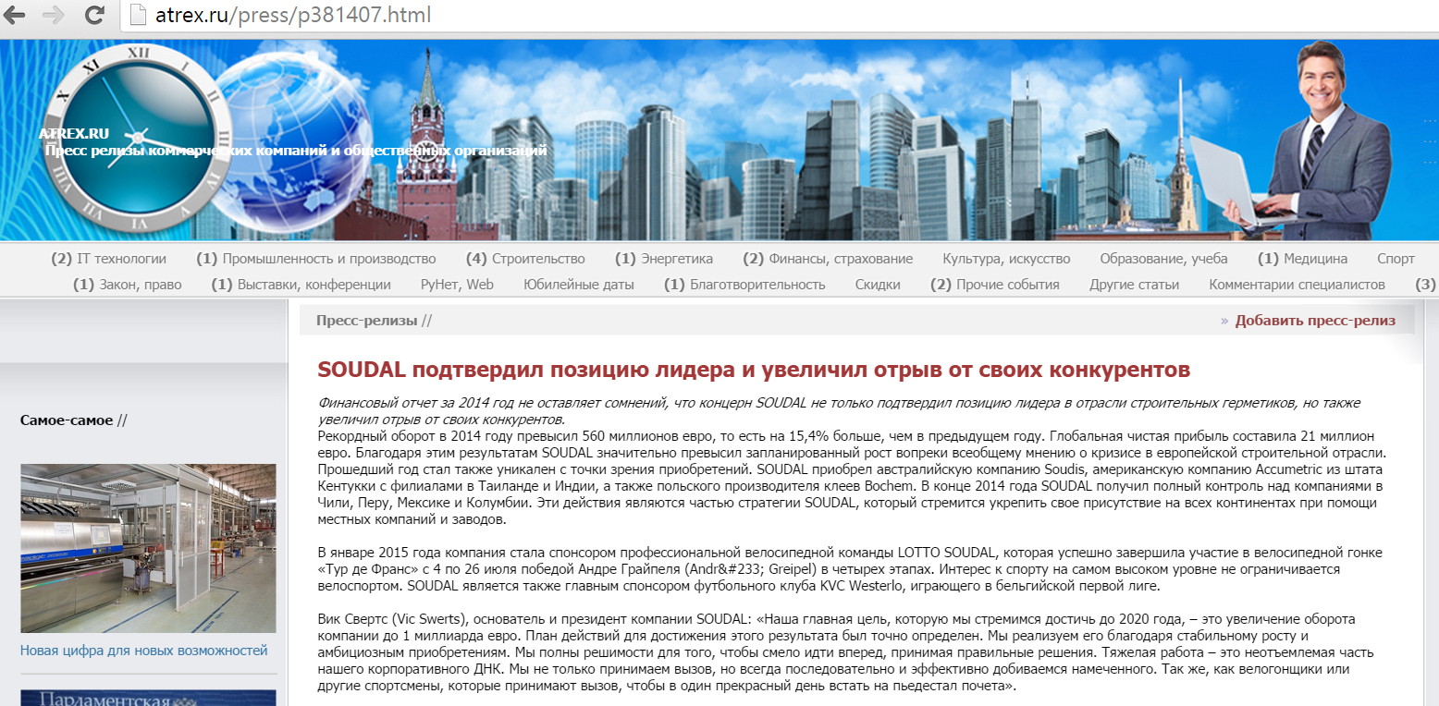1439x706 pixels.
Task: Click the browser Back arrow
Action: pyautogui.click(x=16, y=16)
